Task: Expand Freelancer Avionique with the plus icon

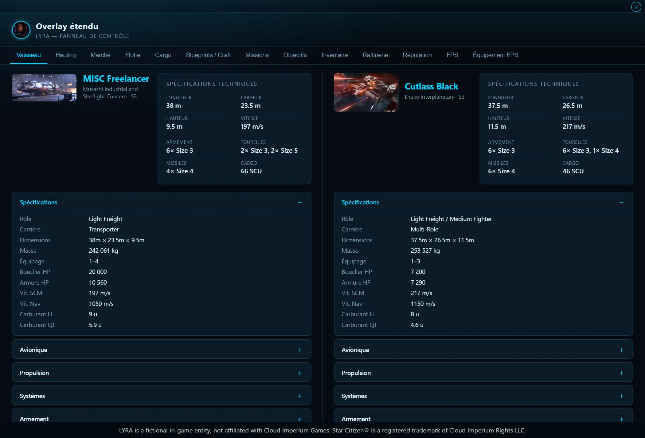Action: click(299, 350)
